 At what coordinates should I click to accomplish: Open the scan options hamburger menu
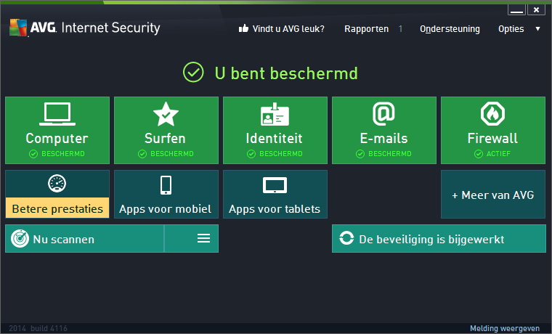pyautogui.click(x=204, y=238)
